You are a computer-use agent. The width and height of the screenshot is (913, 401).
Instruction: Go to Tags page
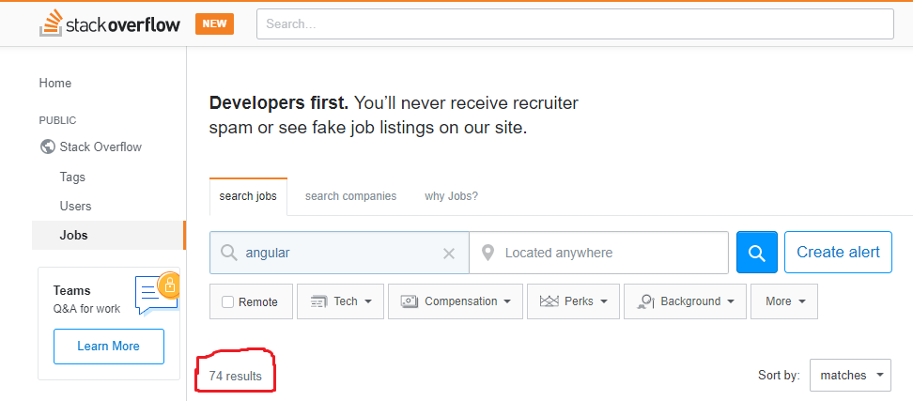[72, 177]
